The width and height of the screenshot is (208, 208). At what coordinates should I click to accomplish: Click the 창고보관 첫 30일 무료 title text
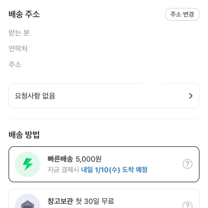(81, 201)
